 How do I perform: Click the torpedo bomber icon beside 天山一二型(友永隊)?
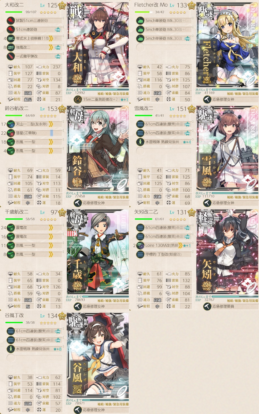tap(11, 124)
